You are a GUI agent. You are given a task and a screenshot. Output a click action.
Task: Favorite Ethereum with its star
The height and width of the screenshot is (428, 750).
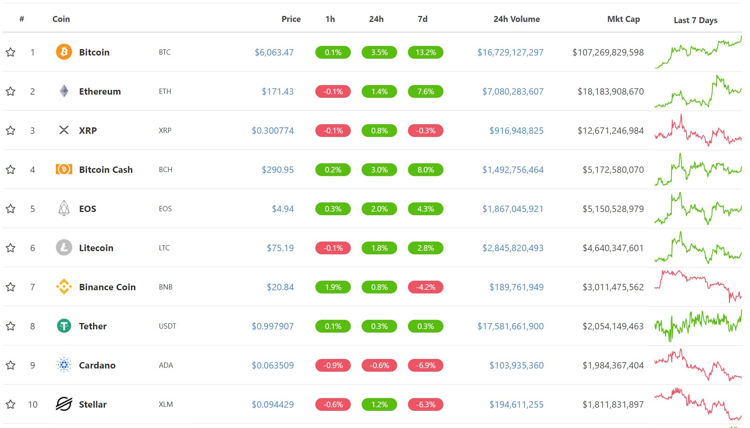pos(11,91)
